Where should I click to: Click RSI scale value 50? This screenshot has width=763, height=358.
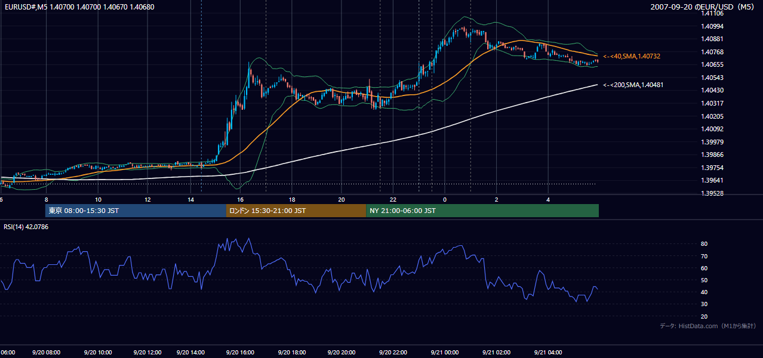[x=704, y=280]
